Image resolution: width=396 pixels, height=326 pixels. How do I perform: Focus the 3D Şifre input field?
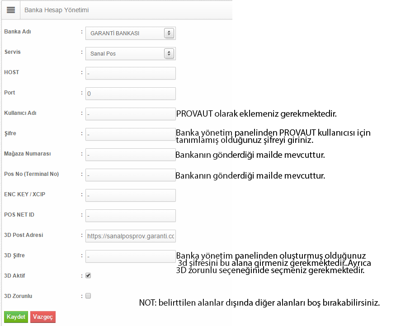click(x=131, y=256)
